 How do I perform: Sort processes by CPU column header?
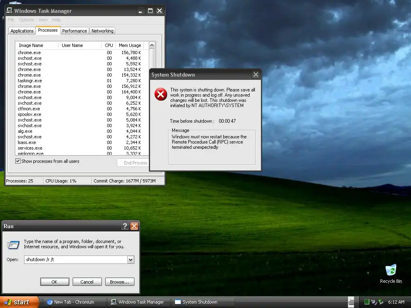tap(108, 45)
